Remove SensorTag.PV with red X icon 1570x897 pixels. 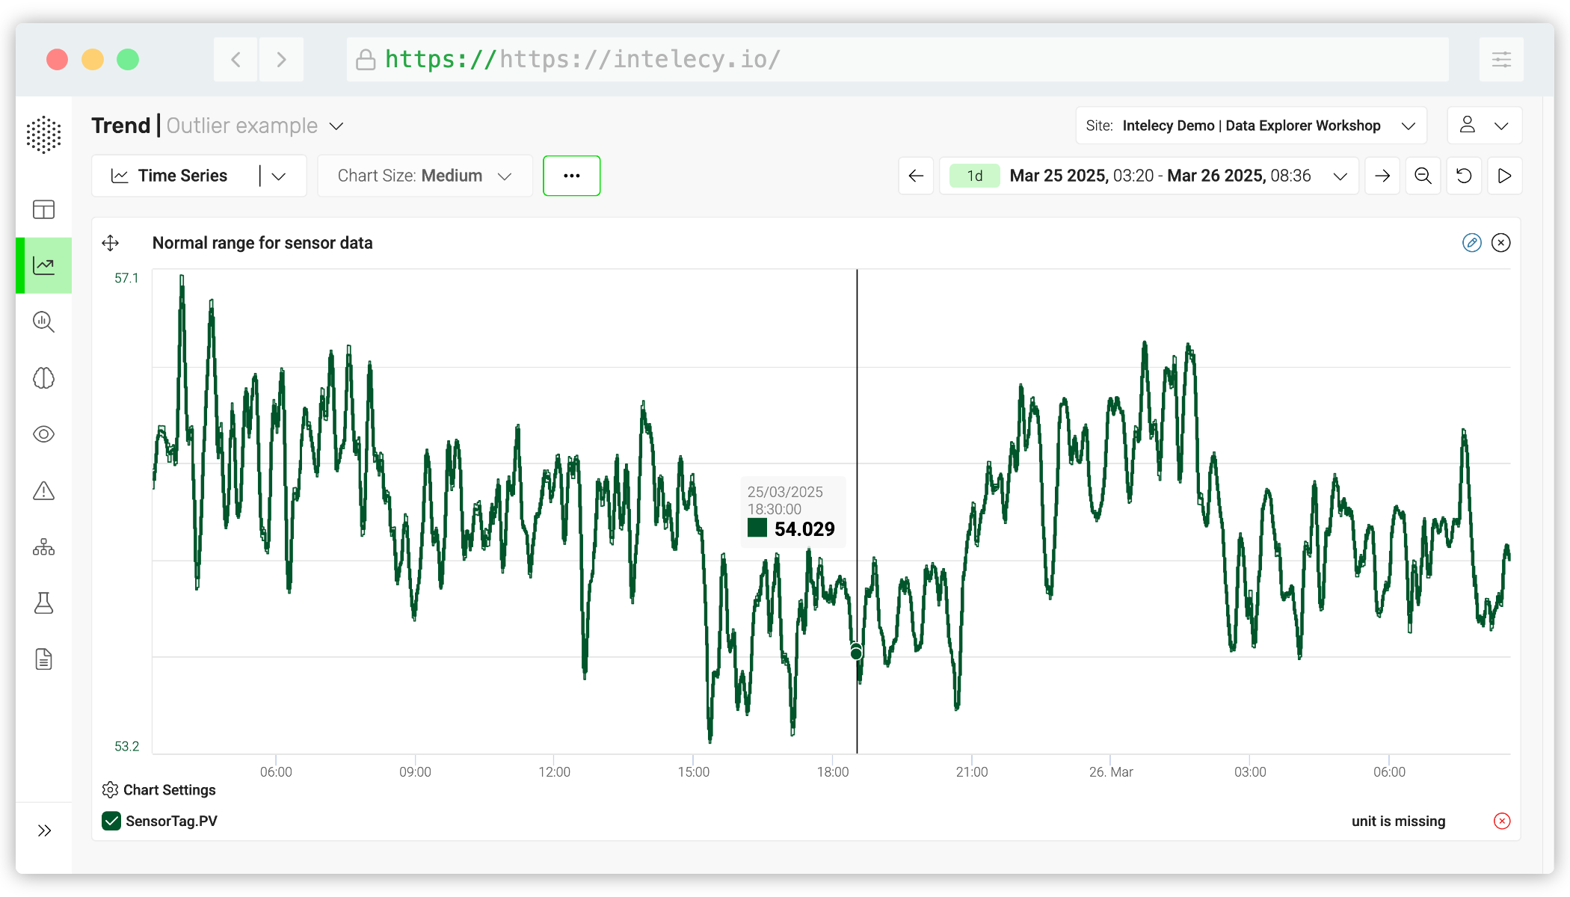[1501, 821]
